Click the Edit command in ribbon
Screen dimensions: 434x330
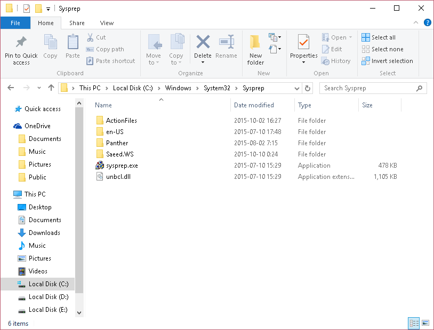332,49
